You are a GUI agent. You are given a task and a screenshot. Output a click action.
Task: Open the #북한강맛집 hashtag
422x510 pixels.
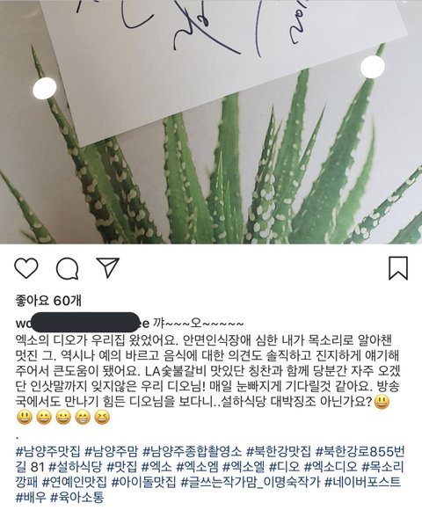click(x=279, y=452)
